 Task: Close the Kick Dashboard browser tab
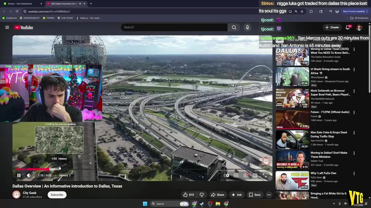(41, 4)
